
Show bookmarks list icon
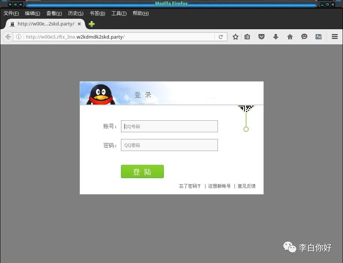pyautogui.click(x=247, y=37)
